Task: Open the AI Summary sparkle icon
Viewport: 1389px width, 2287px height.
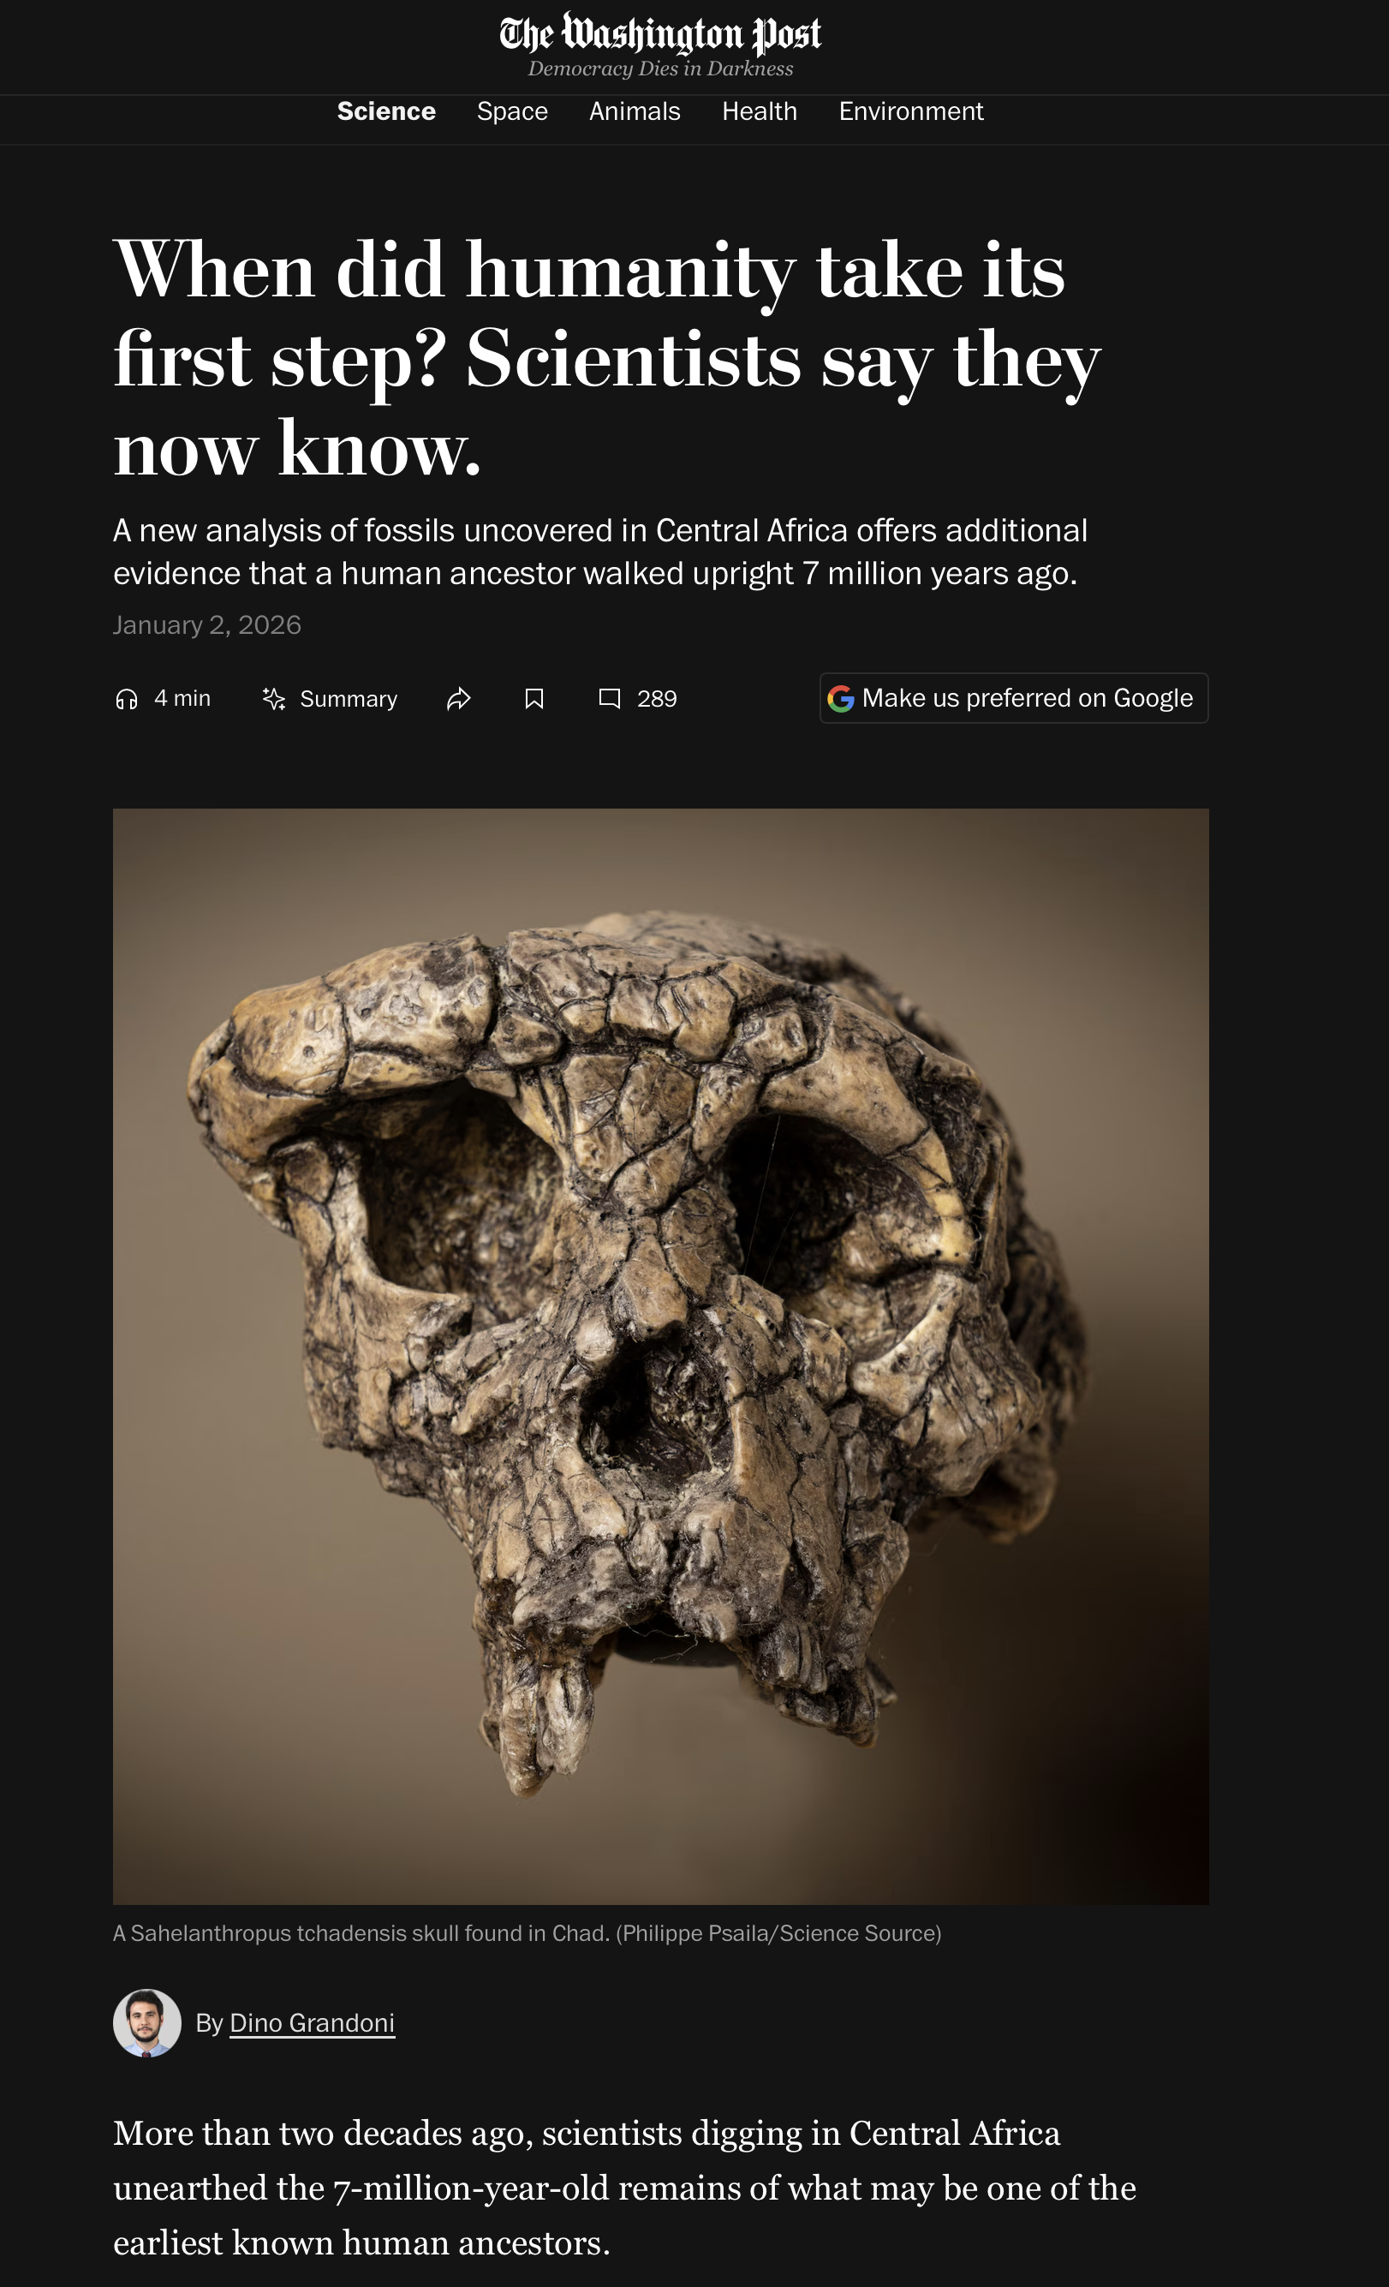Action: click(x=274, y=699)
